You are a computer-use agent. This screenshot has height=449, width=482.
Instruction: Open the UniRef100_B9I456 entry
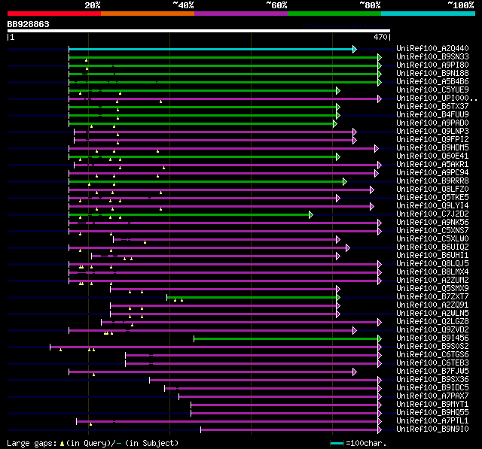(432, 338)
